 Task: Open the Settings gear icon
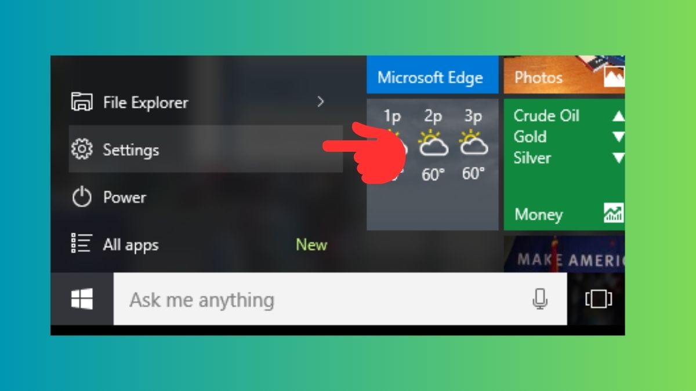pos(82,150)
